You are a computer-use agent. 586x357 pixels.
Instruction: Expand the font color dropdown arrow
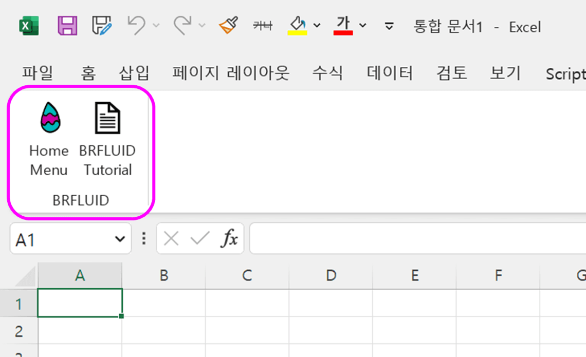(362, 26)
